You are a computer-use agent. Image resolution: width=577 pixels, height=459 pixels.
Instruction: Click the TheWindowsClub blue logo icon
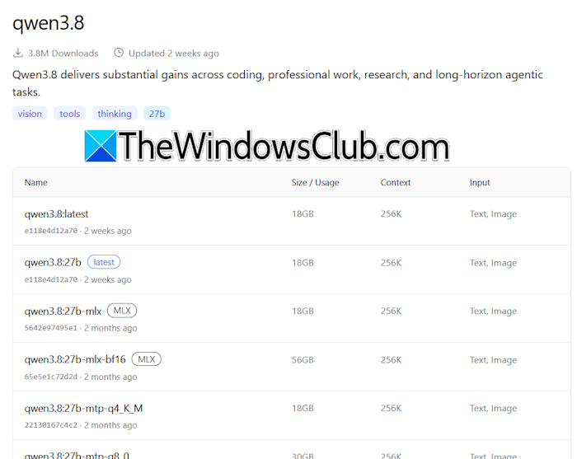tap(101, 146)
